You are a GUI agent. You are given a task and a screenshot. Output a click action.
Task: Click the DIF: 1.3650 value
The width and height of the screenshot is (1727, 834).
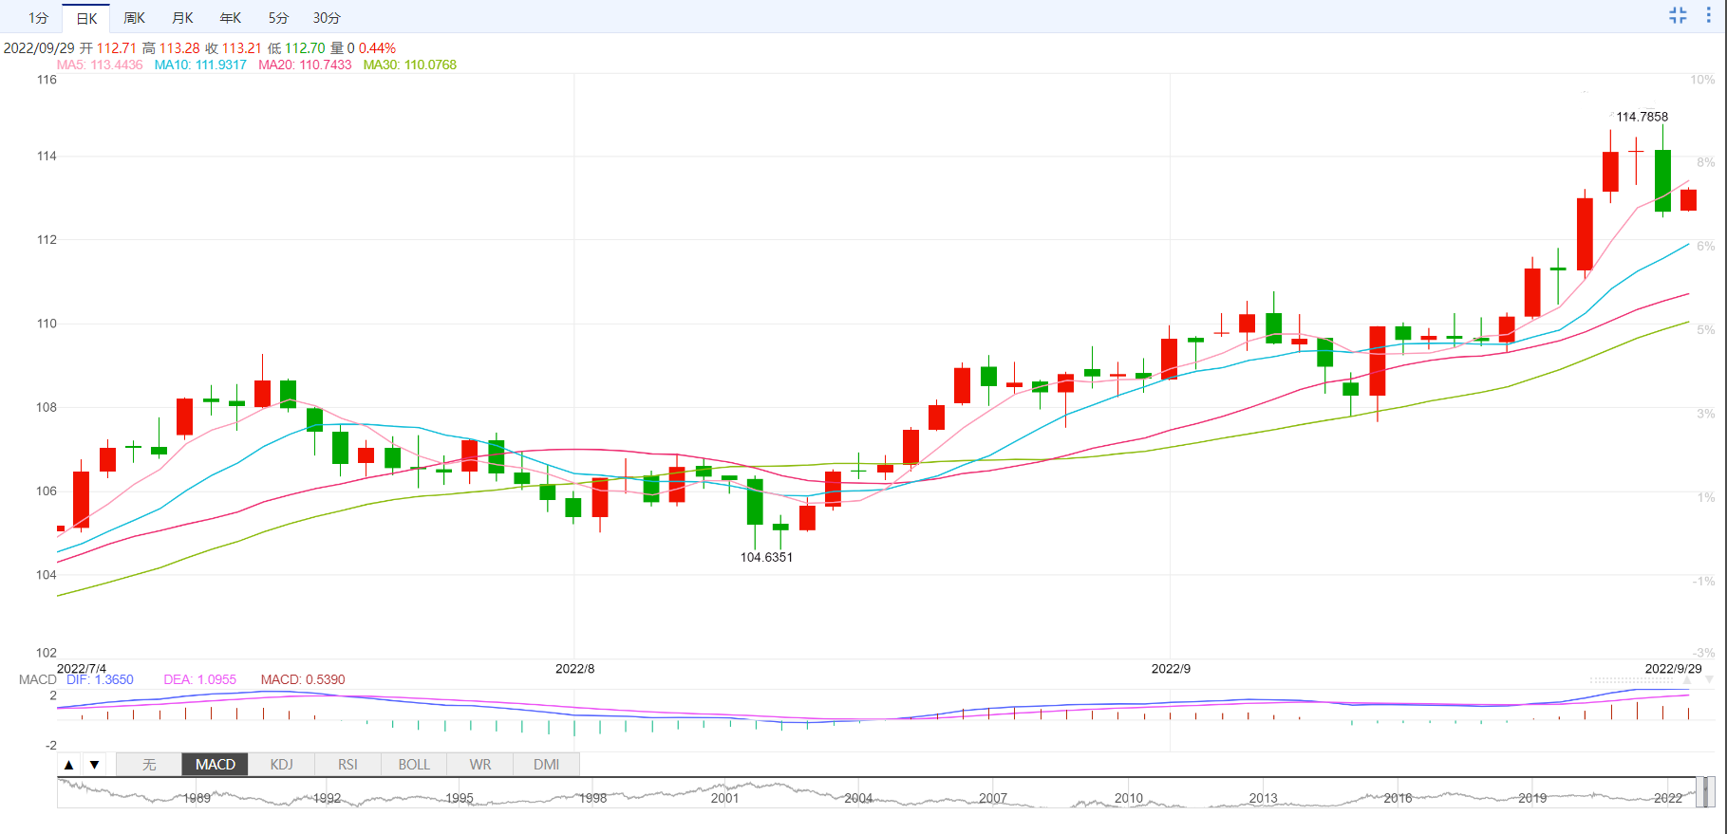point(100,680)
